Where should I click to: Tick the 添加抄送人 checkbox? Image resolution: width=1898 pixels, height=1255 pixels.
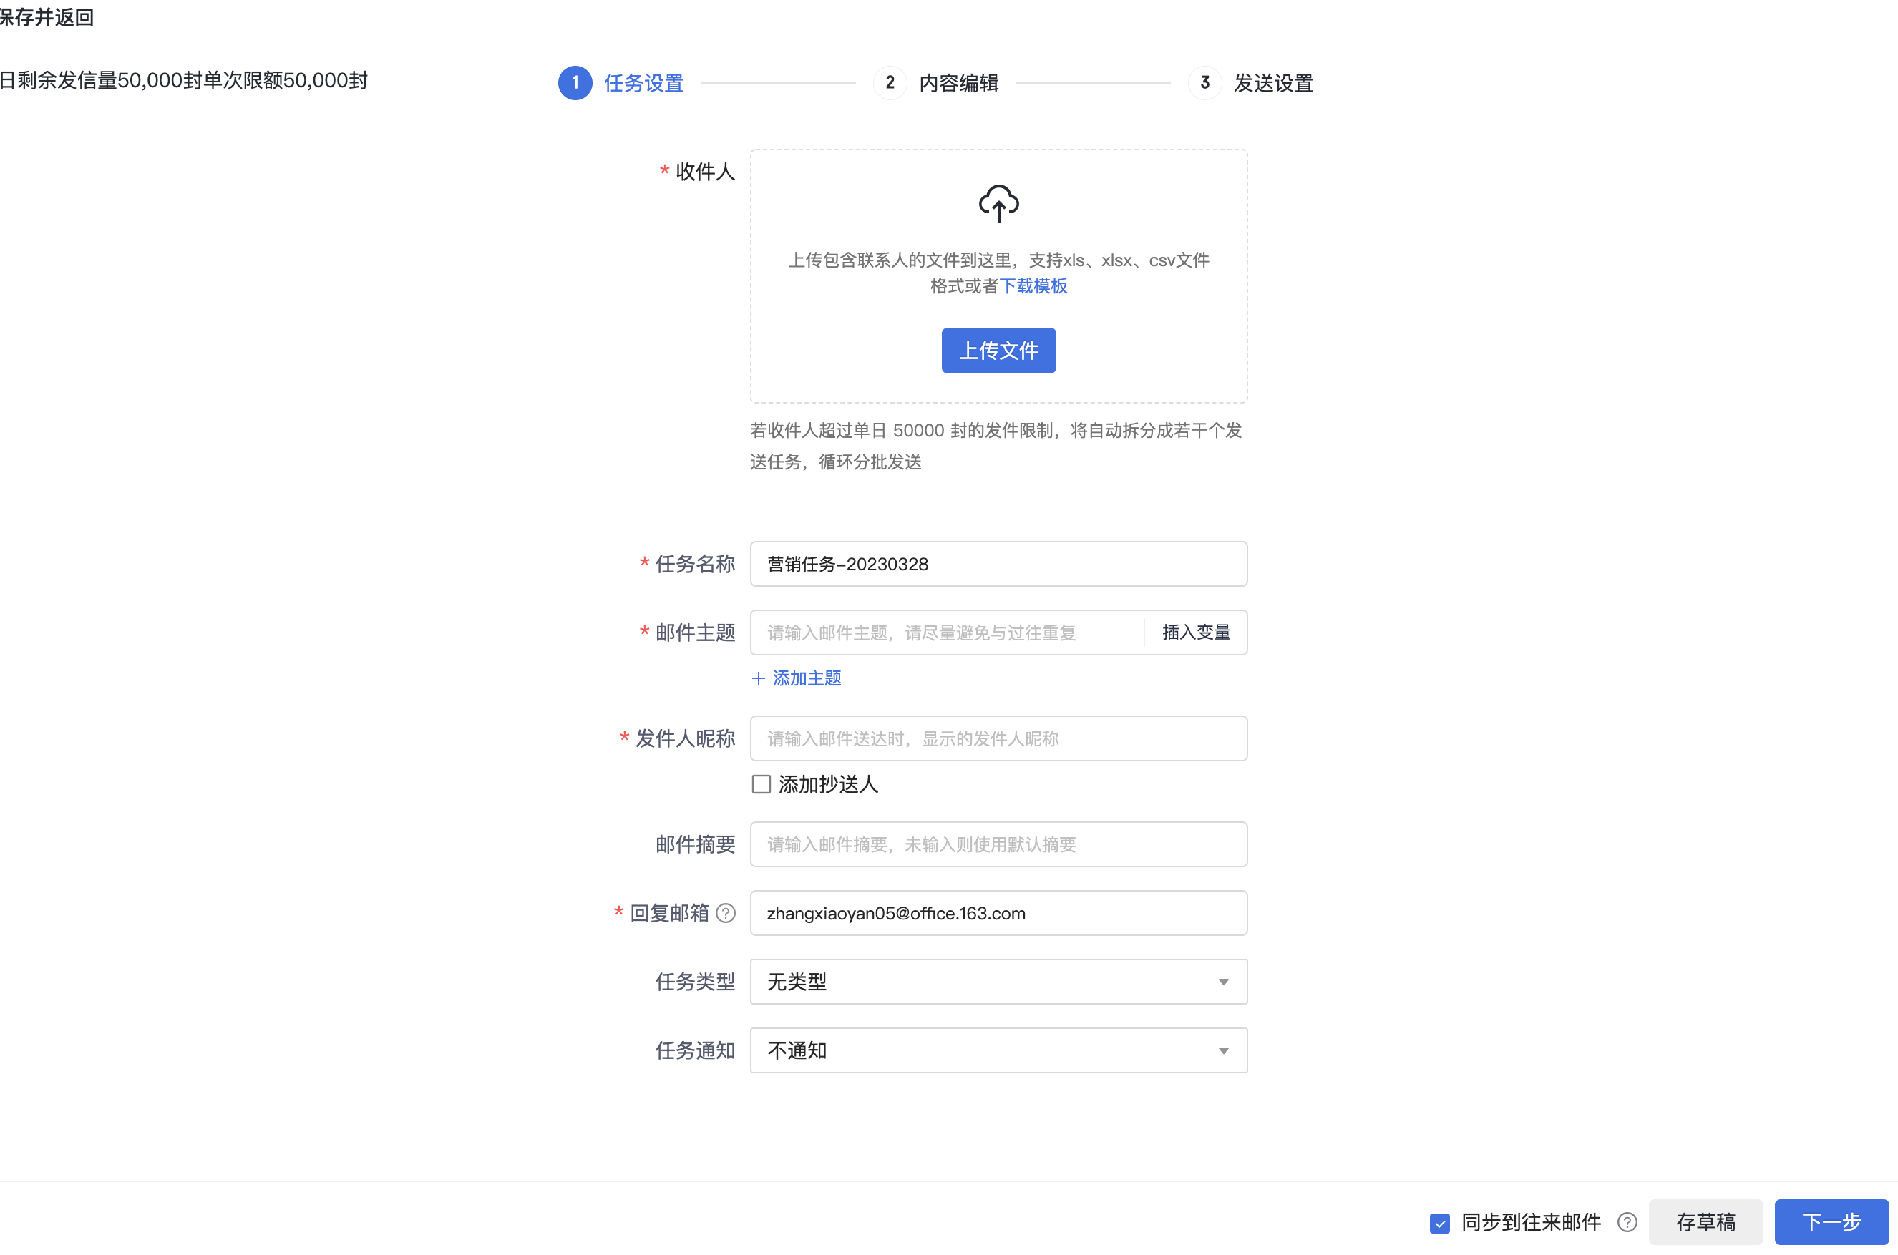[x=761, y=783]
